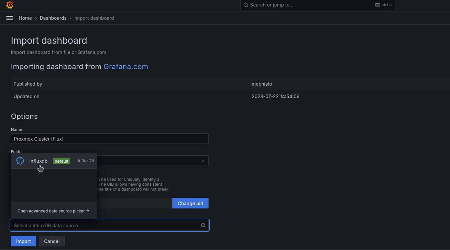Click the Import dashboard breadcrumb
This screenshot has height=250, width=450.
(x=94, y=18)
